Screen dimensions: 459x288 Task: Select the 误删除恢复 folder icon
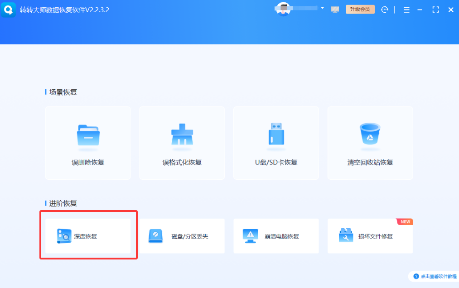[88, 135]
